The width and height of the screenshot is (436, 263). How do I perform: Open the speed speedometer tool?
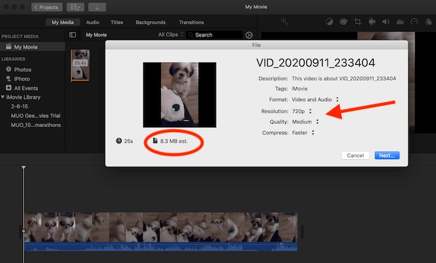pyautogui.click(x=414, y=22)
